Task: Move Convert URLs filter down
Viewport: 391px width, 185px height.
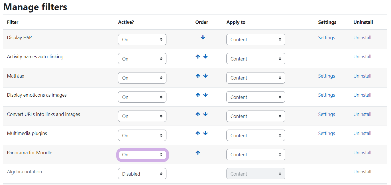Action: [205, 114]
